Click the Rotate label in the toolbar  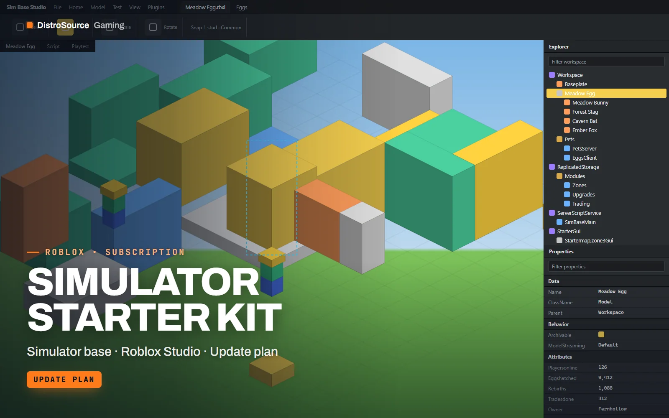point(171,27)
